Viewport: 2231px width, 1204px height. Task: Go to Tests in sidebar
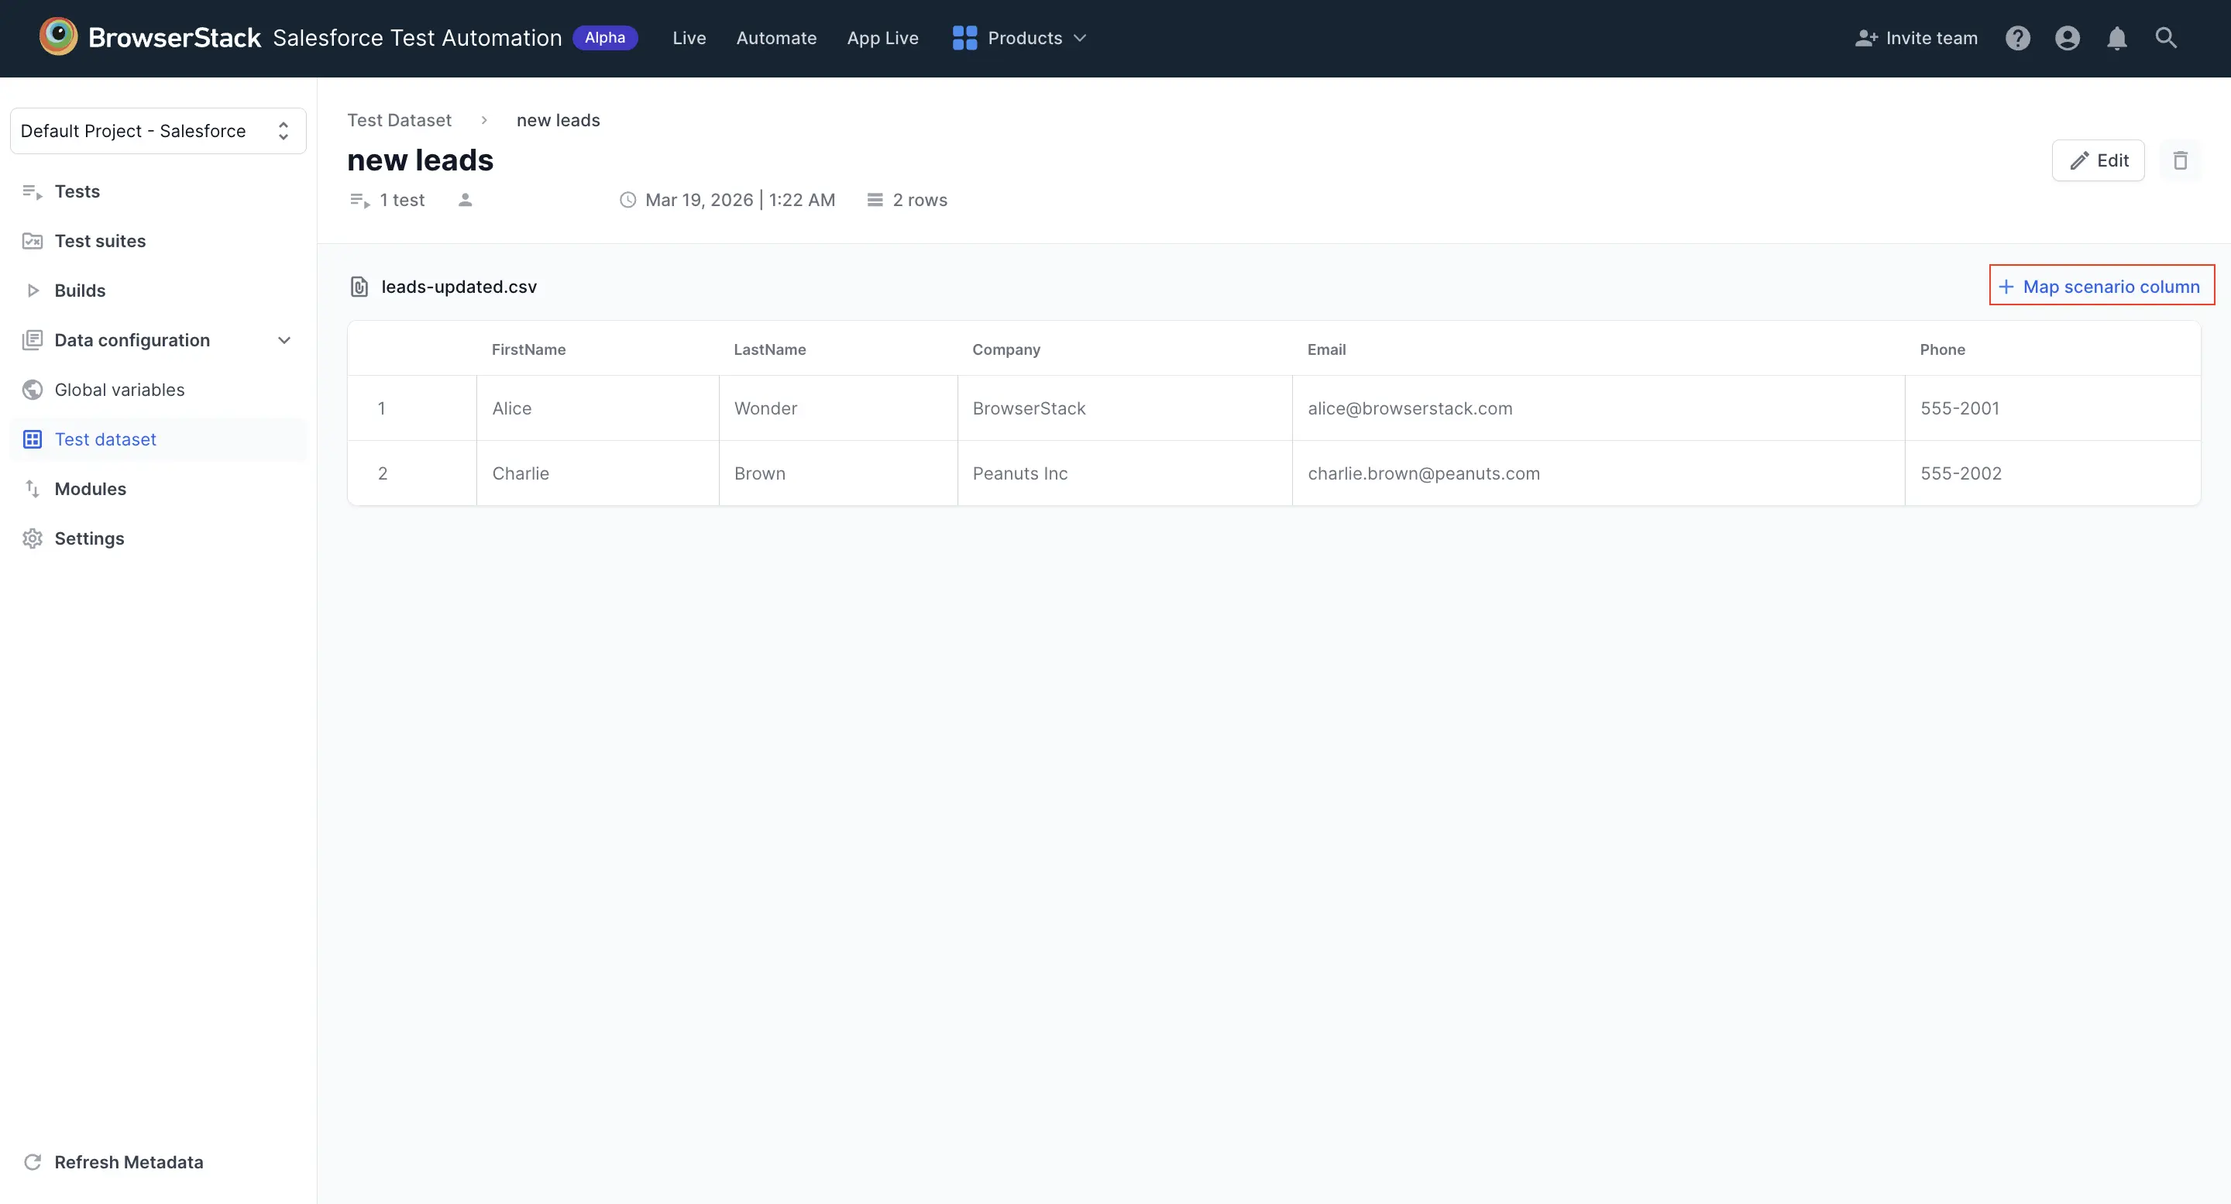[x=76, y=191]
